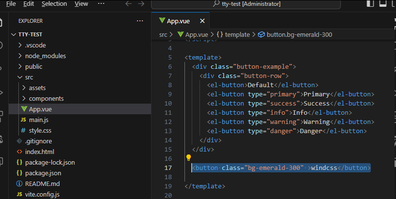Viewport: 396px width, 199px height.
Task: Open App.vue in the explorer tree
Action: (80, 109)
